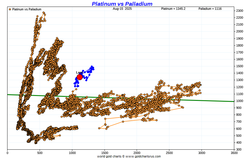Click the 2500 x-axis label
The width and height of the screenshot is (244, 158).
(169, 153)
